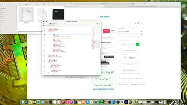
Task: Select the config.json tab in Xcode editor
Action: [x=53, y=24]
